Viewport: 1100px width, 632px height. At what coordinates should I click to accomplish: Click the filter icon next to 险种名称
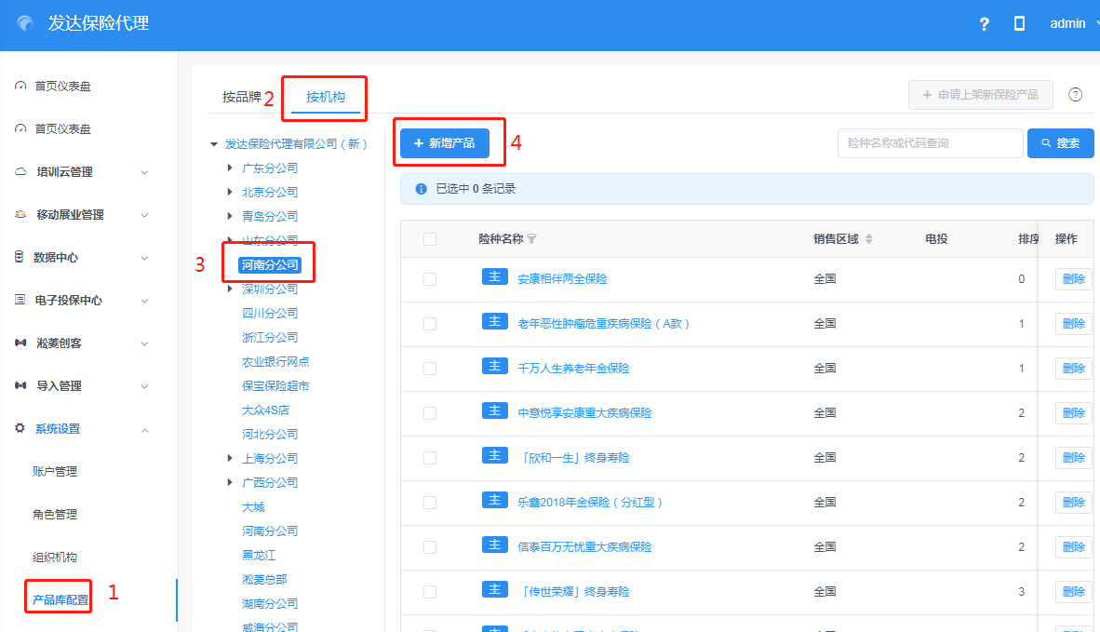531,239
